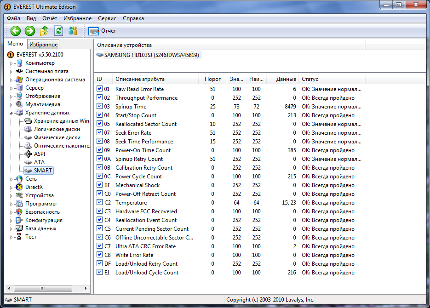Toggle the 09 Power-On Time Count checkbox
The width and height of the screenshot is (430, 308).
click(99, 150)
